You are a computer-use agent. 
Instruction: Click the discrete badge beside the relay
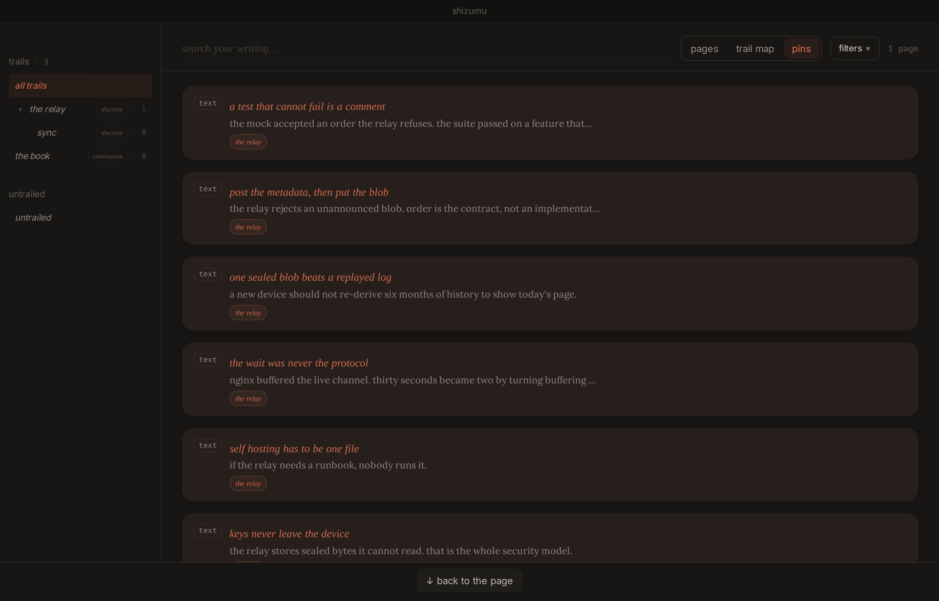(x=112, y=110)
